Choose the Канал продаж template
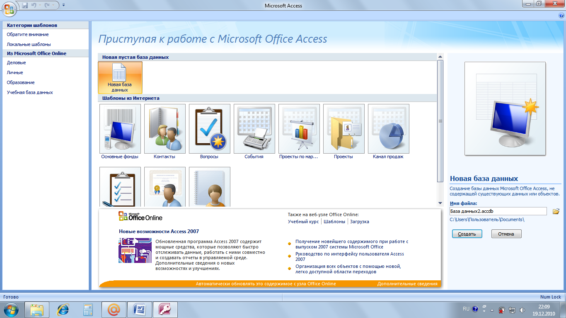The height and width of the screenshot is (318, 566). [x=388, y=132]
